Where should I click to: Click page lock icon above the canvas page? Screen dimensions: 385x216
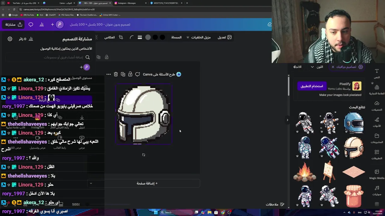point(106,57)
